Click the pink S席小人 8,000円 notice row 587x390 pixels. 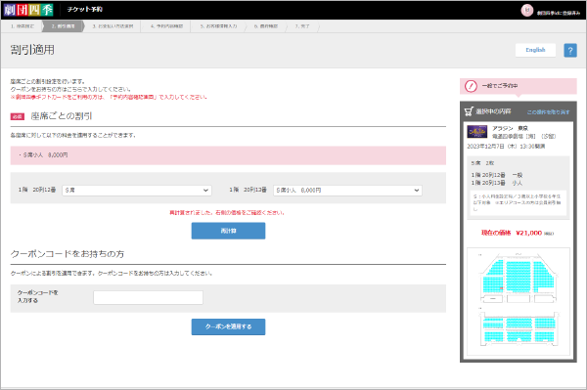click(x=228, y=155)
